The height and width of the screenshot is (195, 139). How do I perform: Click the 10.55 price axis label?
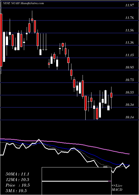[130, 92]
